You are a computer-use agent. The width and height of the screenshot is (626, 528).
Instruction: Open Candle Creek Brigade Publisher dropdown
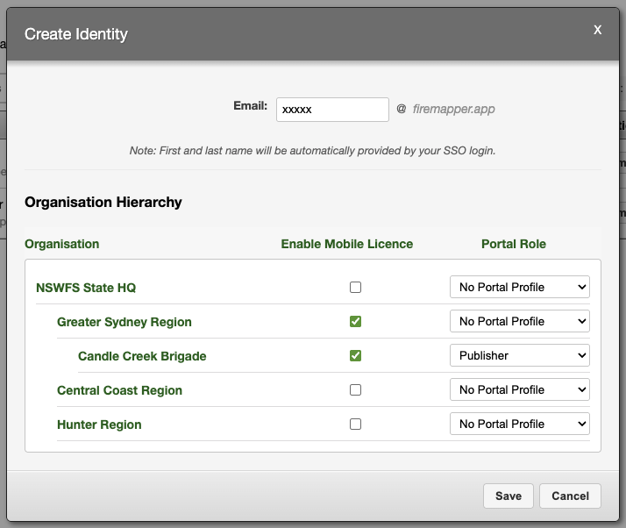tap(519, 355)
